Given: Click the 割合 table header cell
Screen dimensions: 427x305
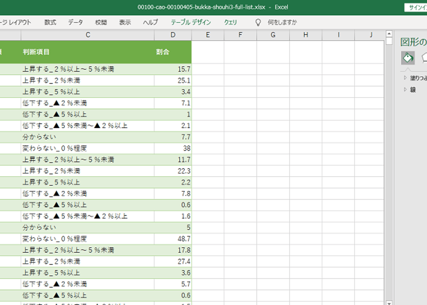Looking at the screenshot, I should (x=173, y=52).
